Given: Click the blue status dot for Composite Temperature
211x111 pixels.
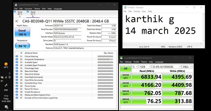Looking at the screenshot, I should 17,59.
